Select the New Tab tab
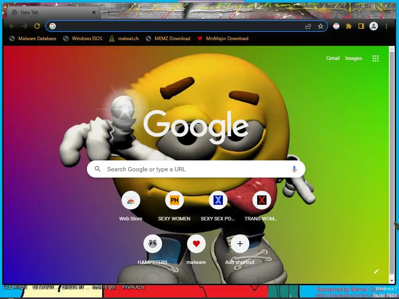This screenshot has width=399, height=299. pyautogui.click(x=53, y=12)
